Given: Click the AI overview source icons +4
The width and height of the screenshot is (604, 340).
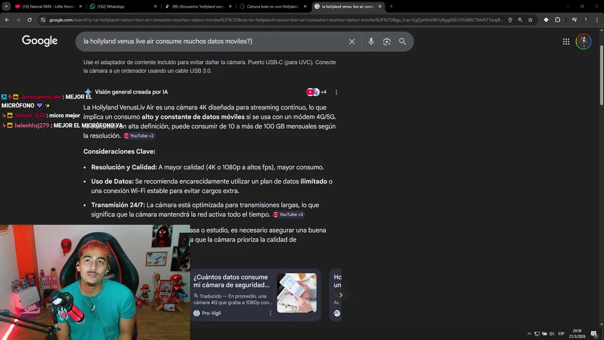Looking at the screenshot, I should tap(316, 92).
